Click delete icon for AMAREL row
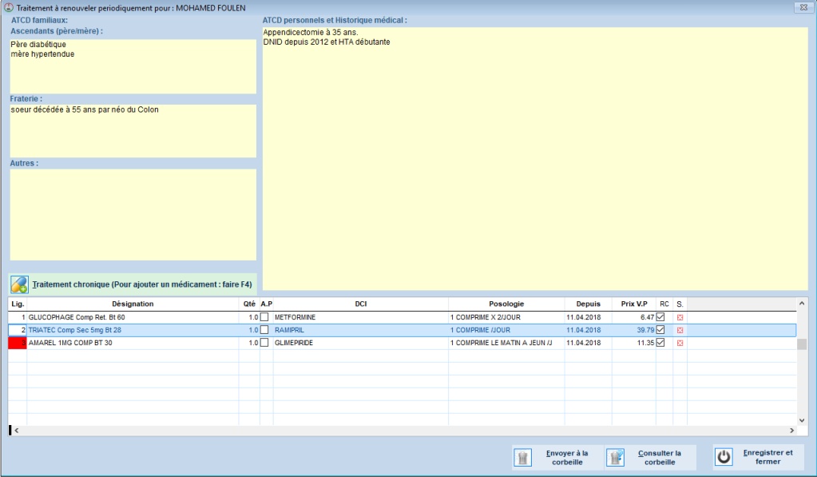This screenshot has width=817, height=477. click(680, 343)
